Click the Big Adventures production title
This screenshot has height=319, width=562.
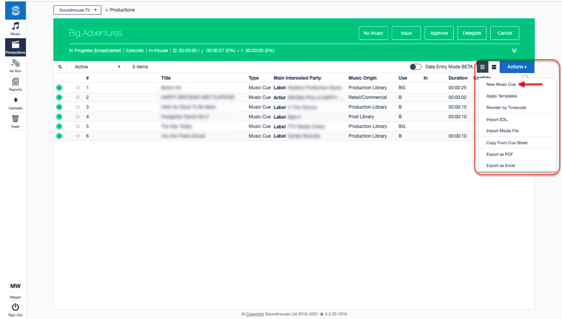pos(95,33)
